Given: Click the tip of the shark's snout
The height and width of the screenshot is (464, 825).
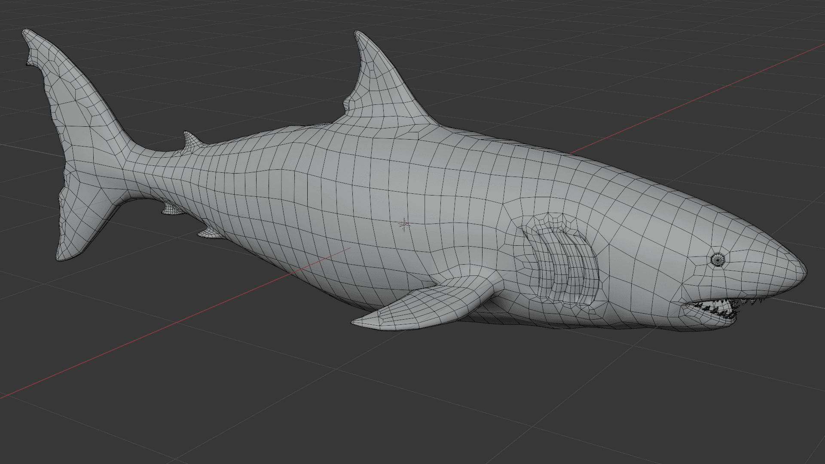Looking at the screenshot, I should (x=804, y=272).
